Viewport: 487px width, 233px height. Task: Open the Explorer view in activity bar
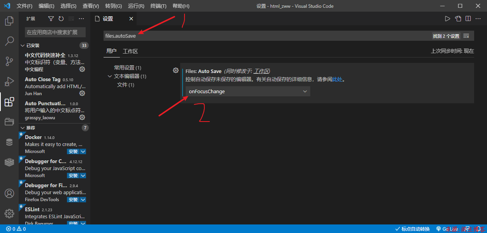(x=9, y=21)
